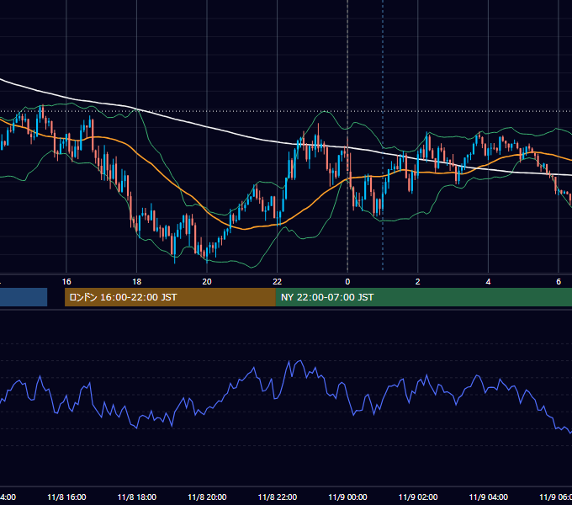The height and width of the screenshot is (505, 572).
Task: Click the 22 hour label on the time axis
Action: (278, 282)
